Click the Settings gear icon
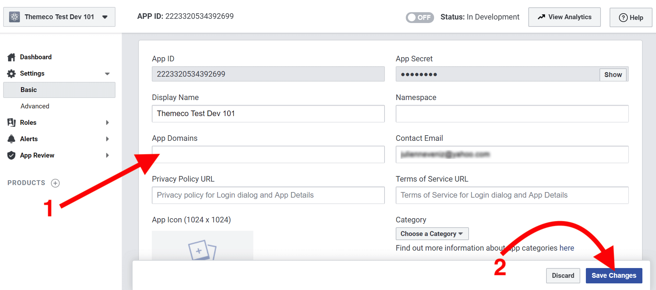This screenshot has height=290, width=656. click(x=12, y=74)
